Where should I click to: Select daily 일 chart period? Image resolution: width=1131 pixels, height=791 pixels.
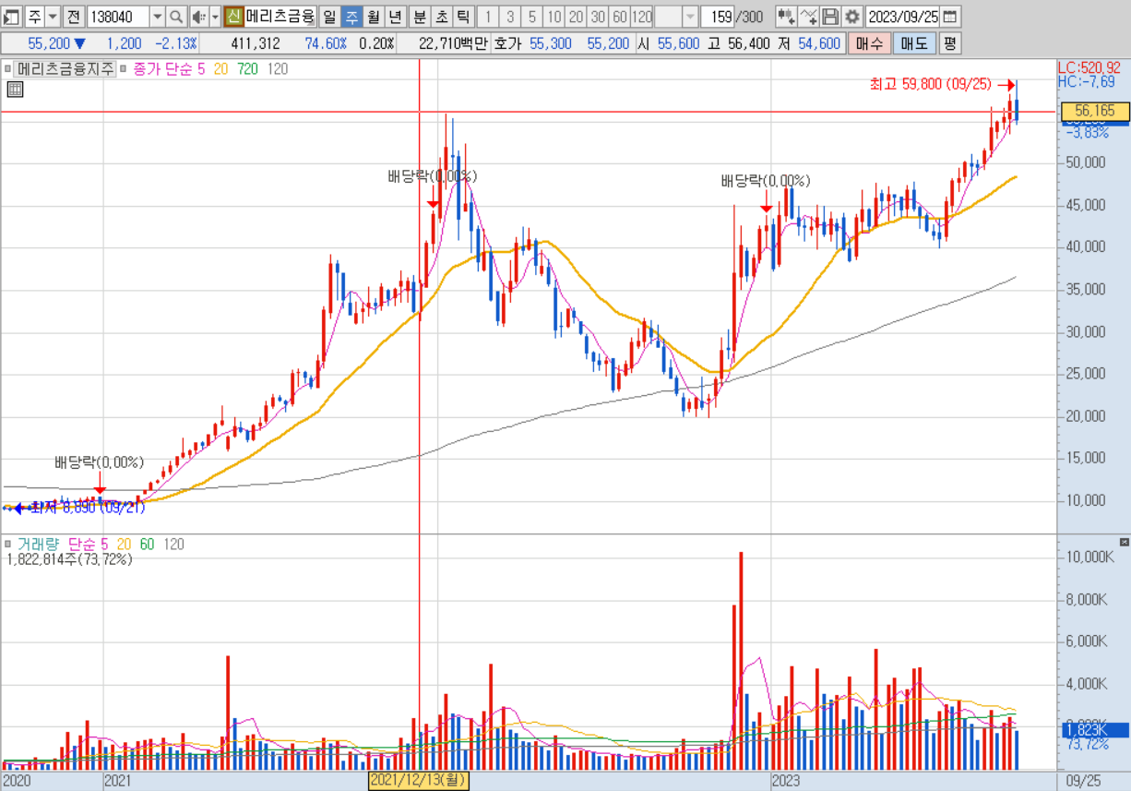330,17
